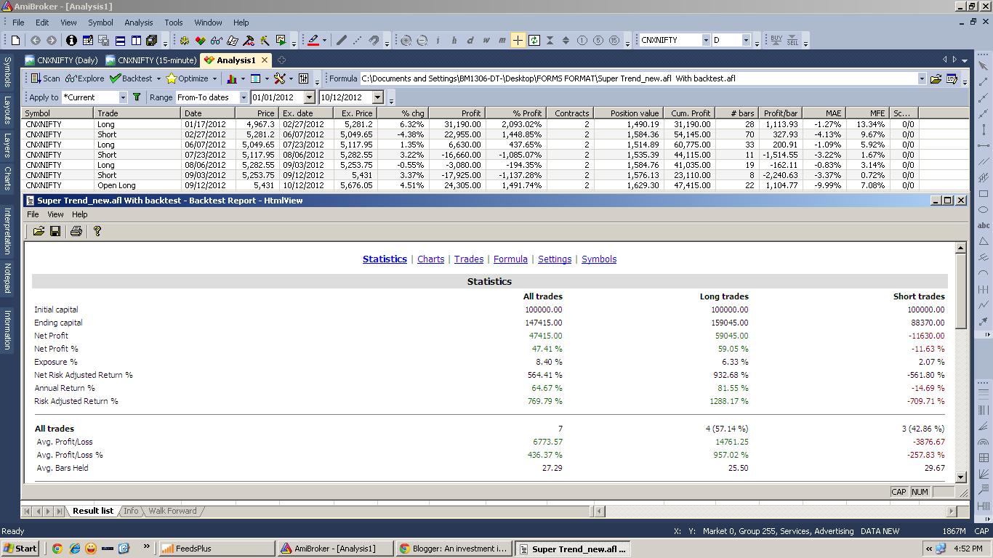This screenshot has height=558, width=993.
Task: Click the tile horizontally windows icon
Action: coord(120,41)
